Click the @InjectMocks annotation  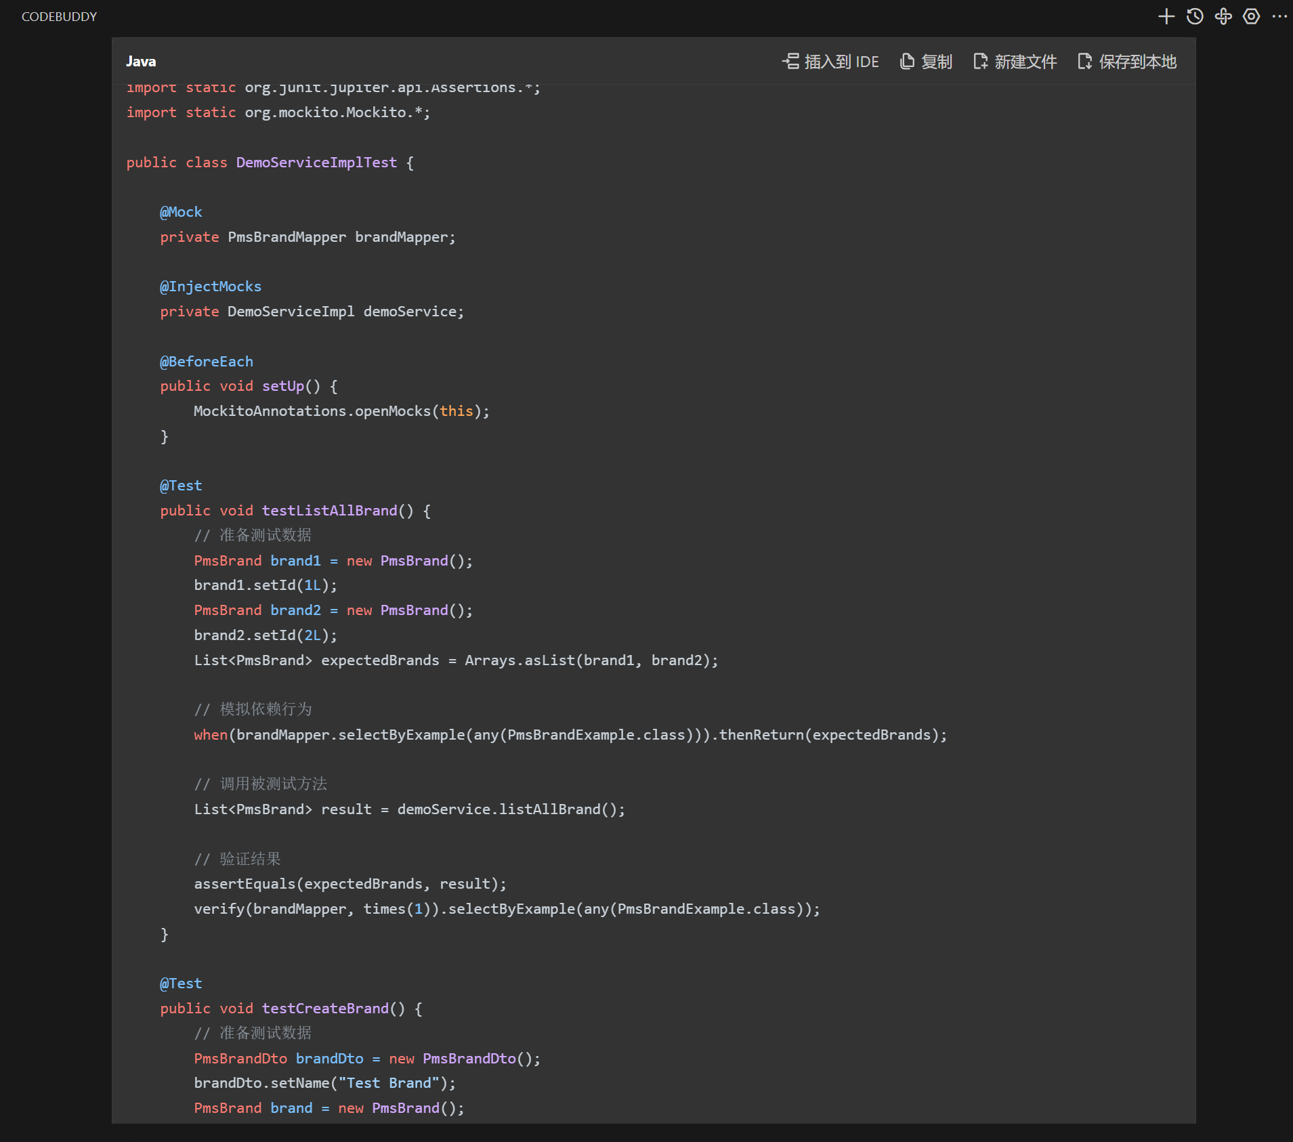pyautogui.click(x=211, y=287)
